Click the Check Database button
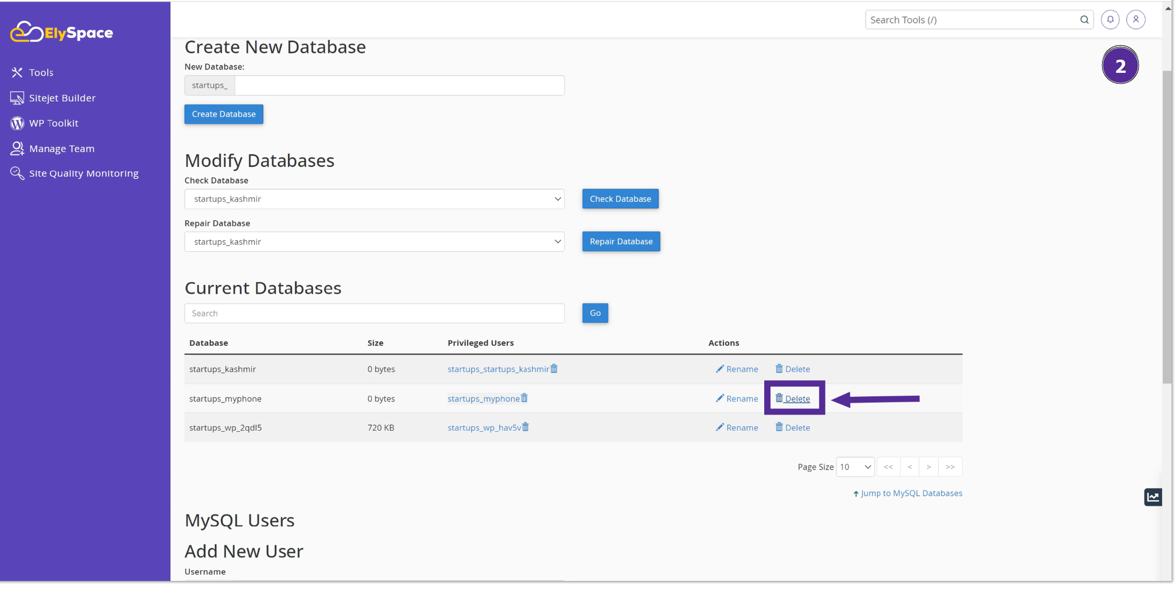This screenshot has height=601, width=1175. pos(620,199)
